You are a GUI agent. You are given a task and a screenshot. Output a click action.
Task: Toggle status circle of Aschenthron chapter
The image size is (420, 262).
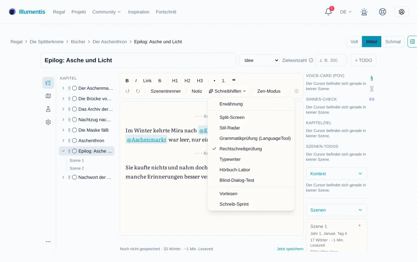coord(74,140)
